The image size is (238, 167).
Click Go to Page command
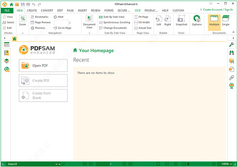(x=62, y=28)
